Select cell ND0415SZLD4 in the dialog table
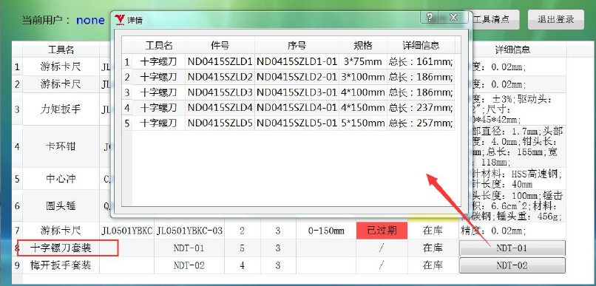The height and width of the screenshot is (286, 596). [220, 108]
